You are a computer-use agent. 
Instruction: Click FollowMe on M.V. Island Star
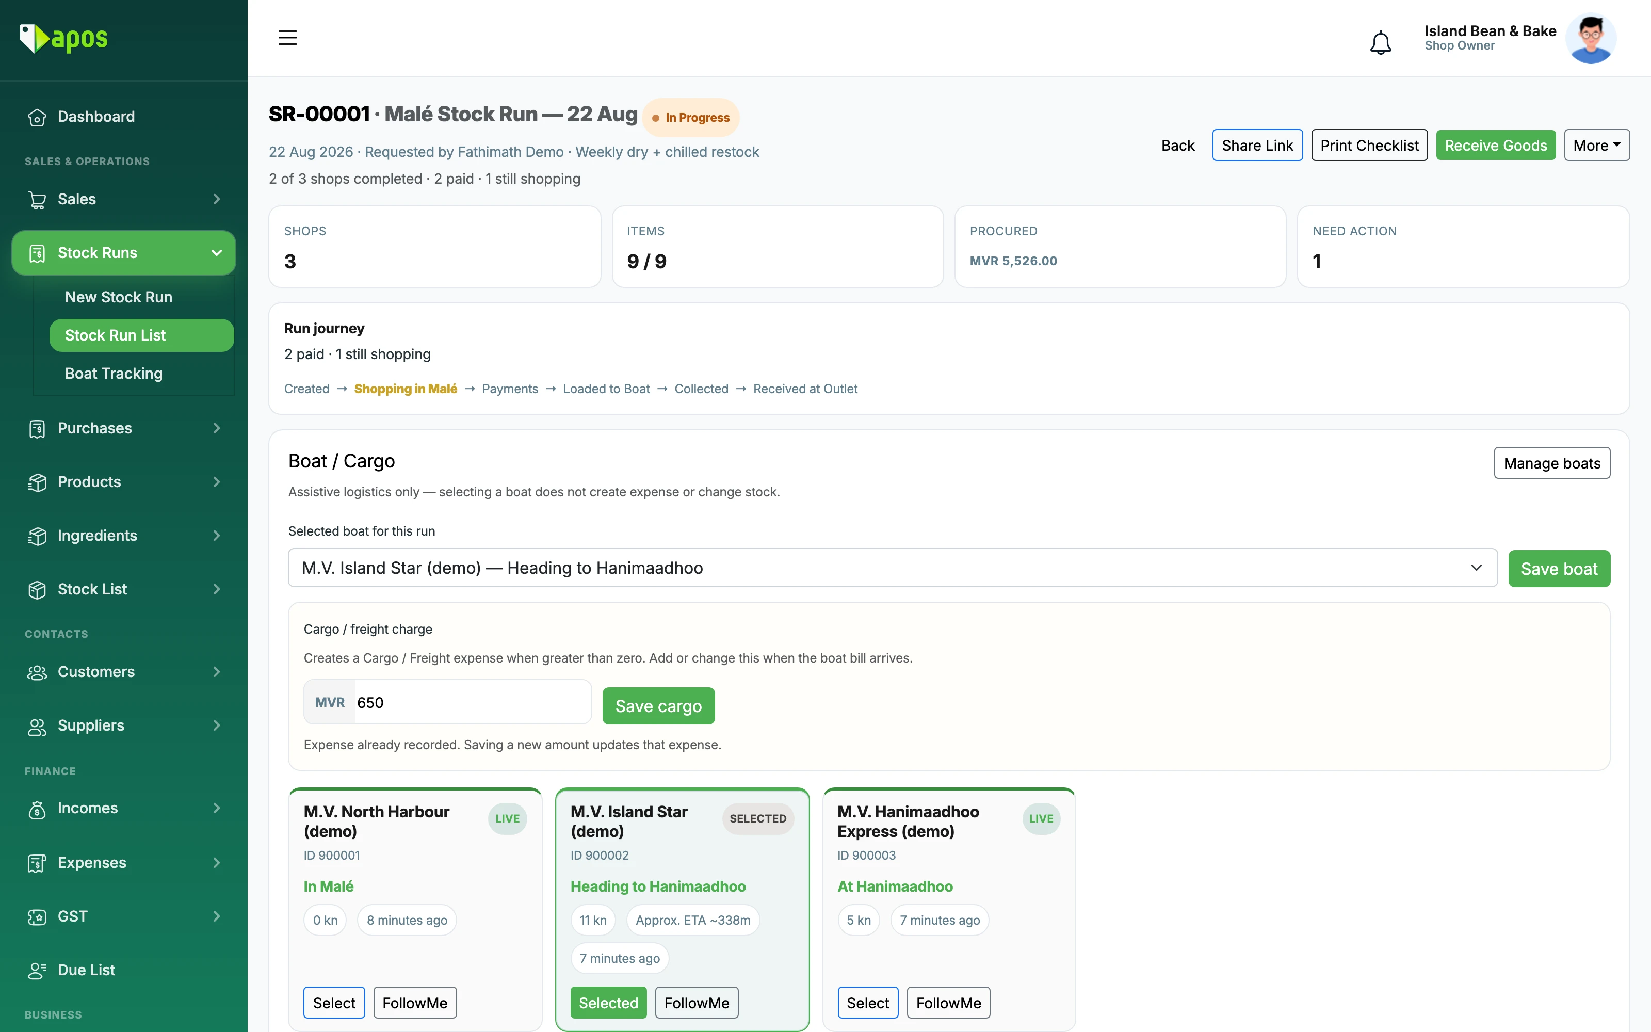(697, 1003)
